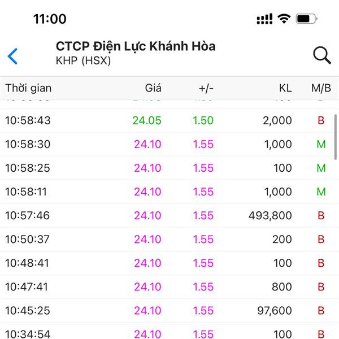The image size is (339, 339).
Task: Tap the red B marker at 10:58:43
Action: [x=321, y=120]
